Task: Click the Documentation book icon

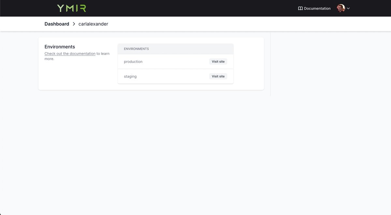Action: (300, 8)
